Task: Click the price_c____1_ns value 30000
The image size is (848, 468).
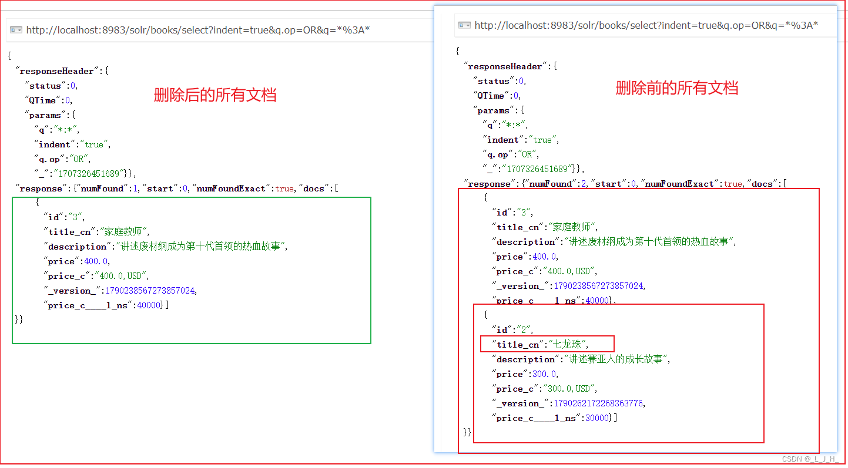Action: pyautogui.click(x=597, y=419)
